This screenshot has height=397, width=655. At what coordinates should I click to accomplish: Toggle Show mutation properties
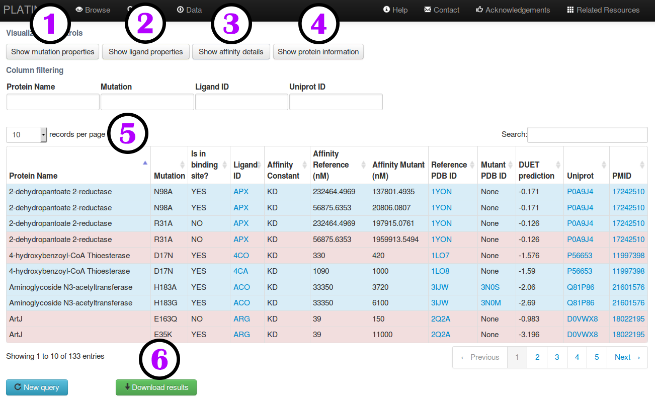point(53,52)
